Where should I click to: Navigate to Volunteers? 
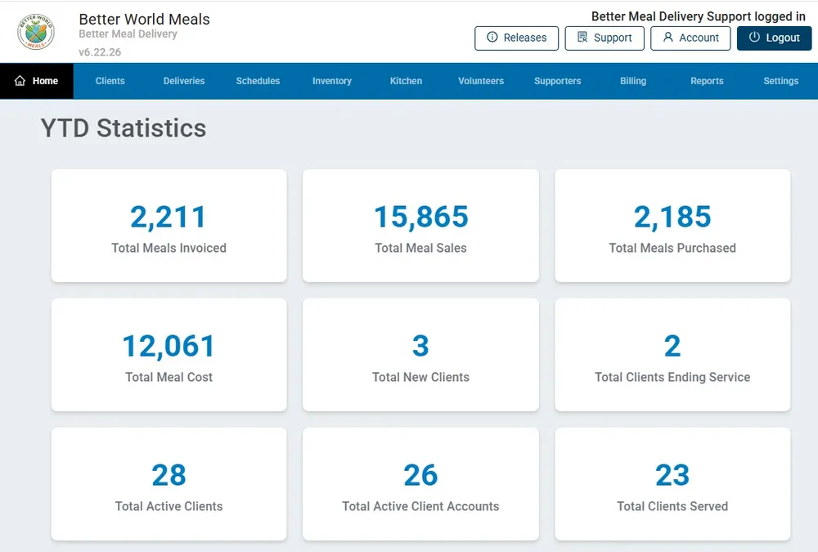[481, 81]
